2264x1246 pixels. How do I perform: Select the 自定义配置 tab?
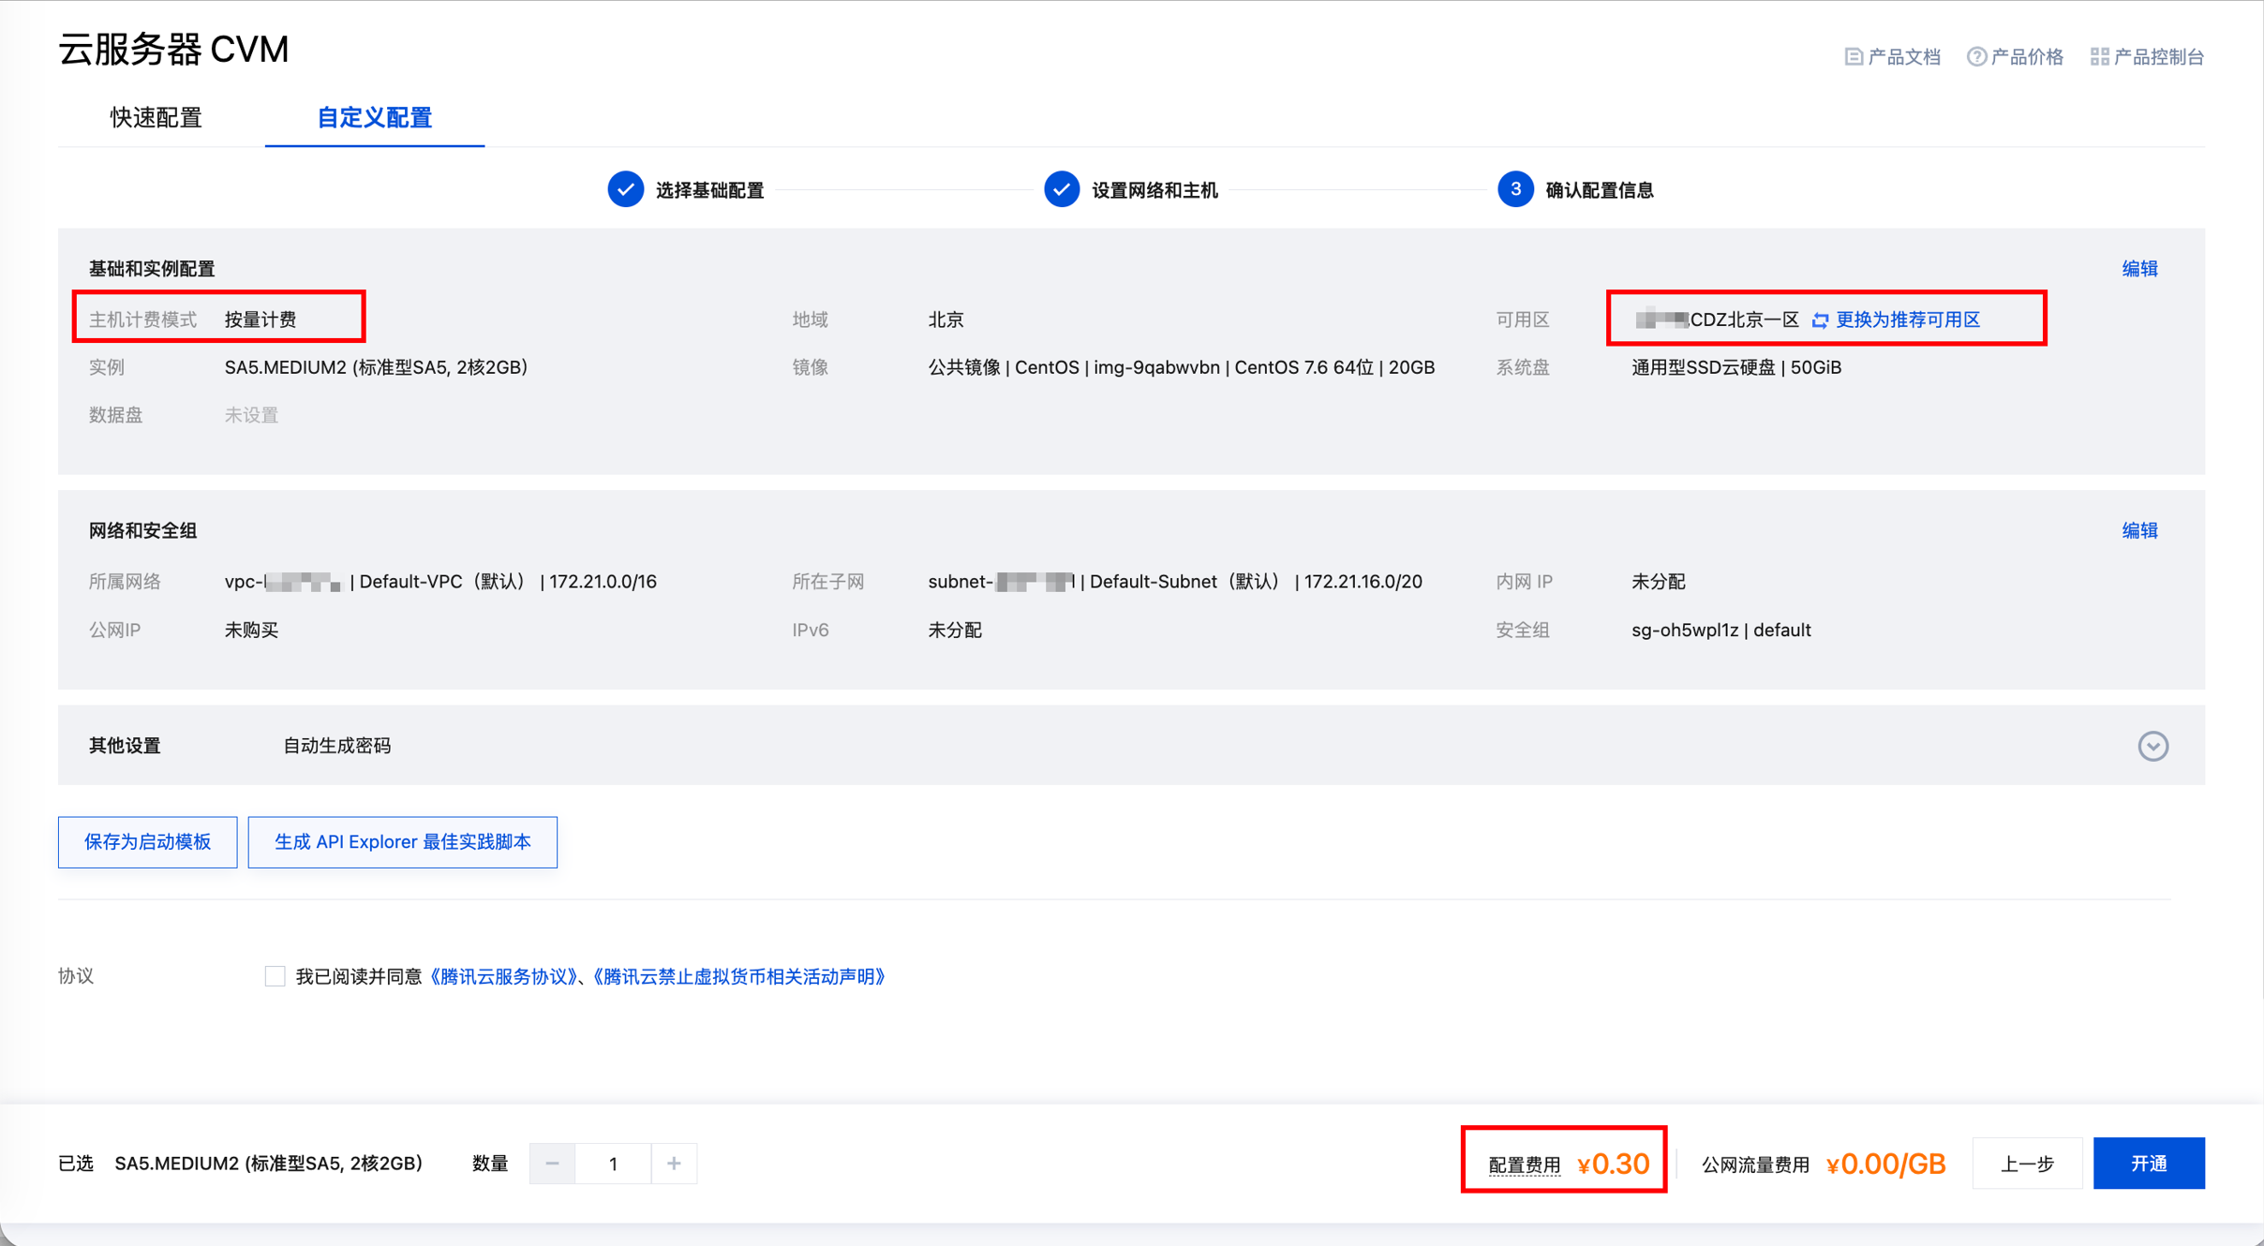click(374, 118)
